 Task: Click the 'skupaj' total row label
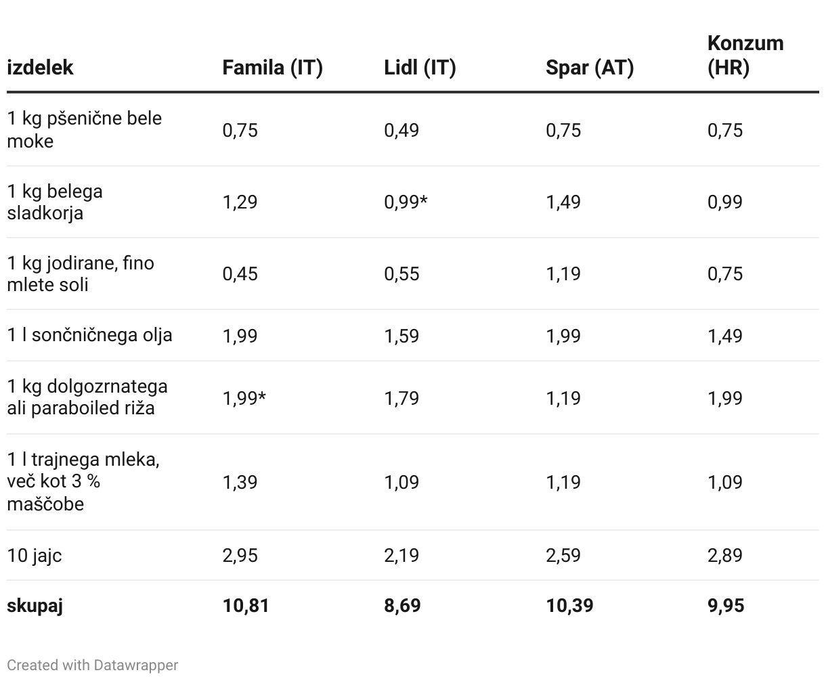click(x=35, y=605)
